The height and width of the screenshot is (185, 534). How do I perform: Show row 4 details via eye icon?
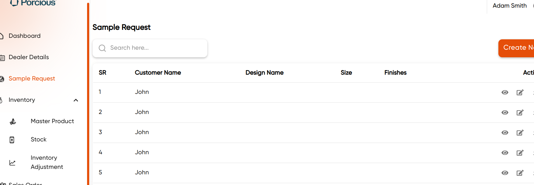click(x=505, y=153)
